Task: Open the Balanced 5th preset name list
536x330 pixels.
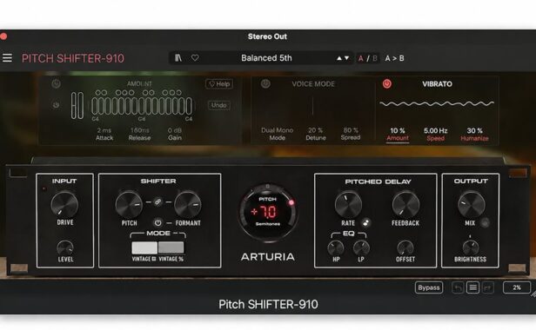Action: 266,58
